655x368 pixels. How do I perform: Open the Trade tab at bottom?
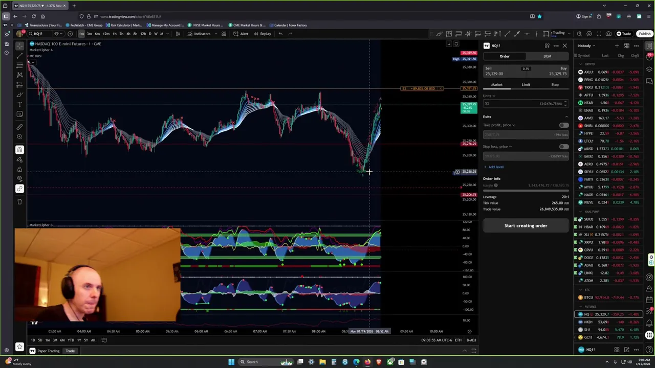point(70,351)
